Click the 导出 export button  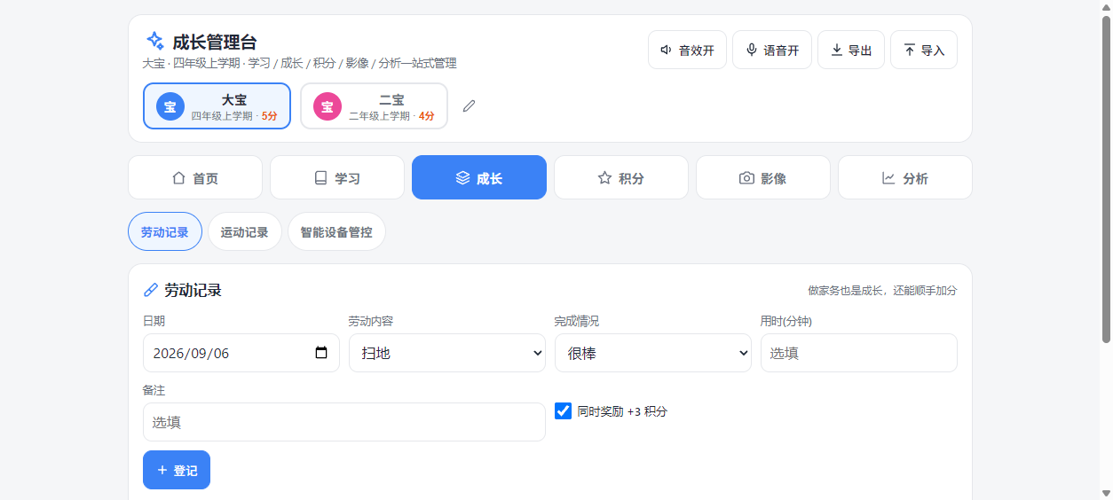point(851,50)
